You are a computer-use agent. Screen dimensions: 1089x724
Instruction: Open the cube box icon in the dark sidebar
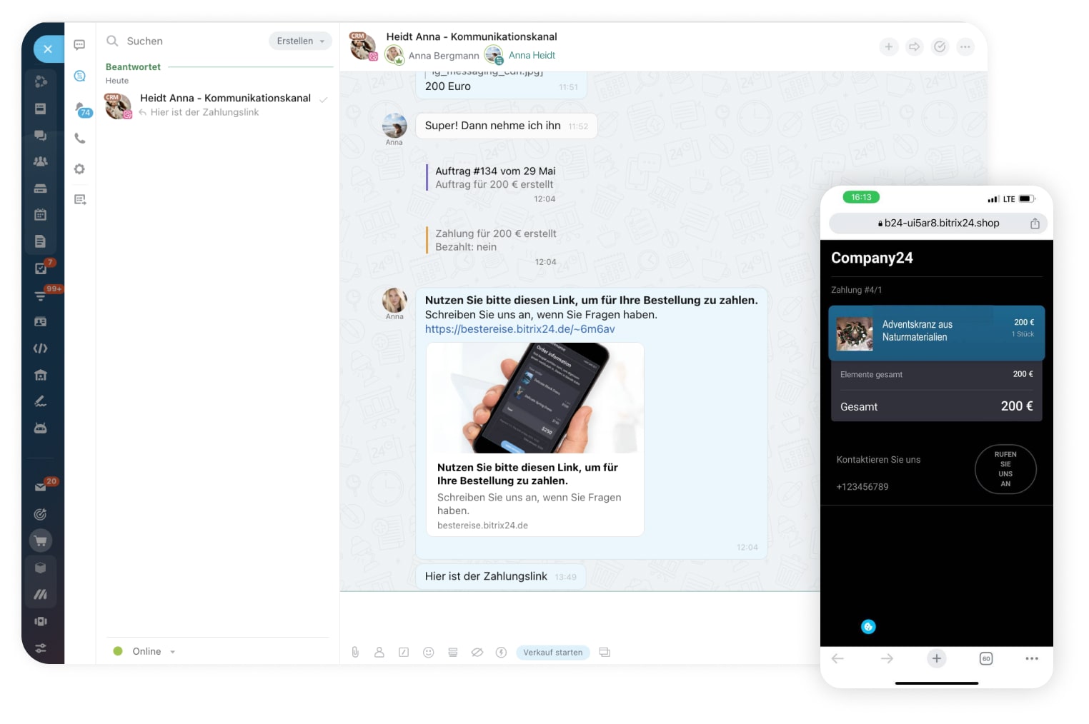(41, 568)
